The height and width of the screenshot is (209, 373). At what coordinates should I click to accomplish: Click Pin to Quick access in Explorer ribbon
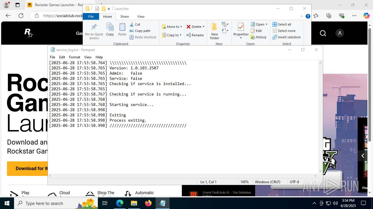[94, 32]
